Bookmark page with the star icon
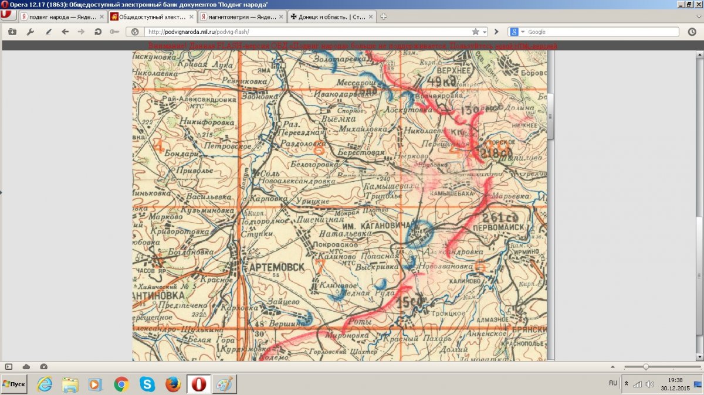 (476, 32)
